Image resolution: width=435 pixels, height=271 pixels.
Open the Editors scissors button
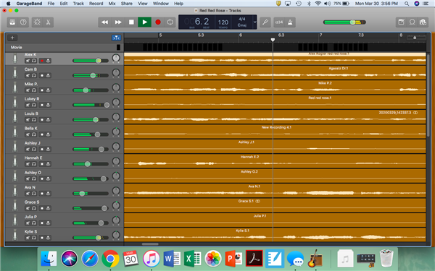point(48,22)
